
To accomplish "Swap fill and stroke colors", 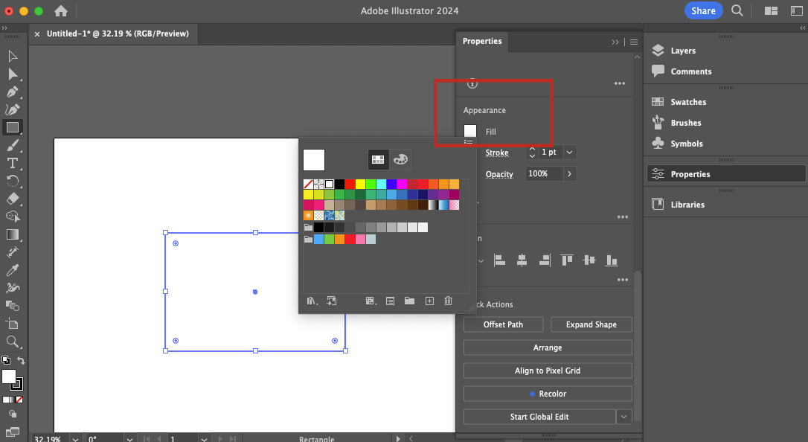I will point(21,361).
